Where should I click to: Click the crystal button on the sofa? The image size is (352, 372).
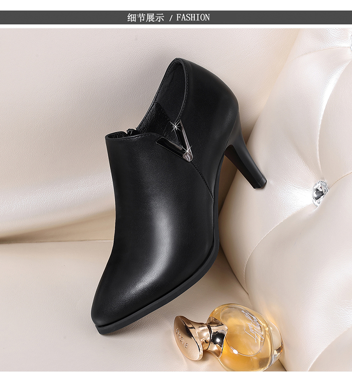pos(320,191)
